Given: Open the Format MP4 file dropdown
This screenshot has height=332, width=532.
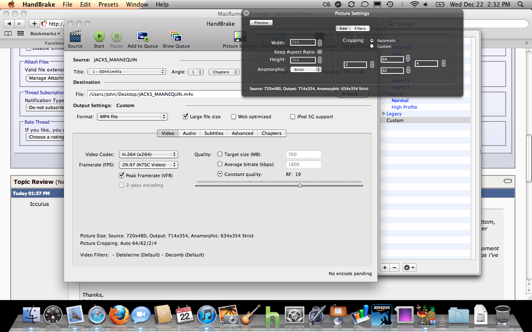Looking at the screenshot, I should [x=132, y=117].
